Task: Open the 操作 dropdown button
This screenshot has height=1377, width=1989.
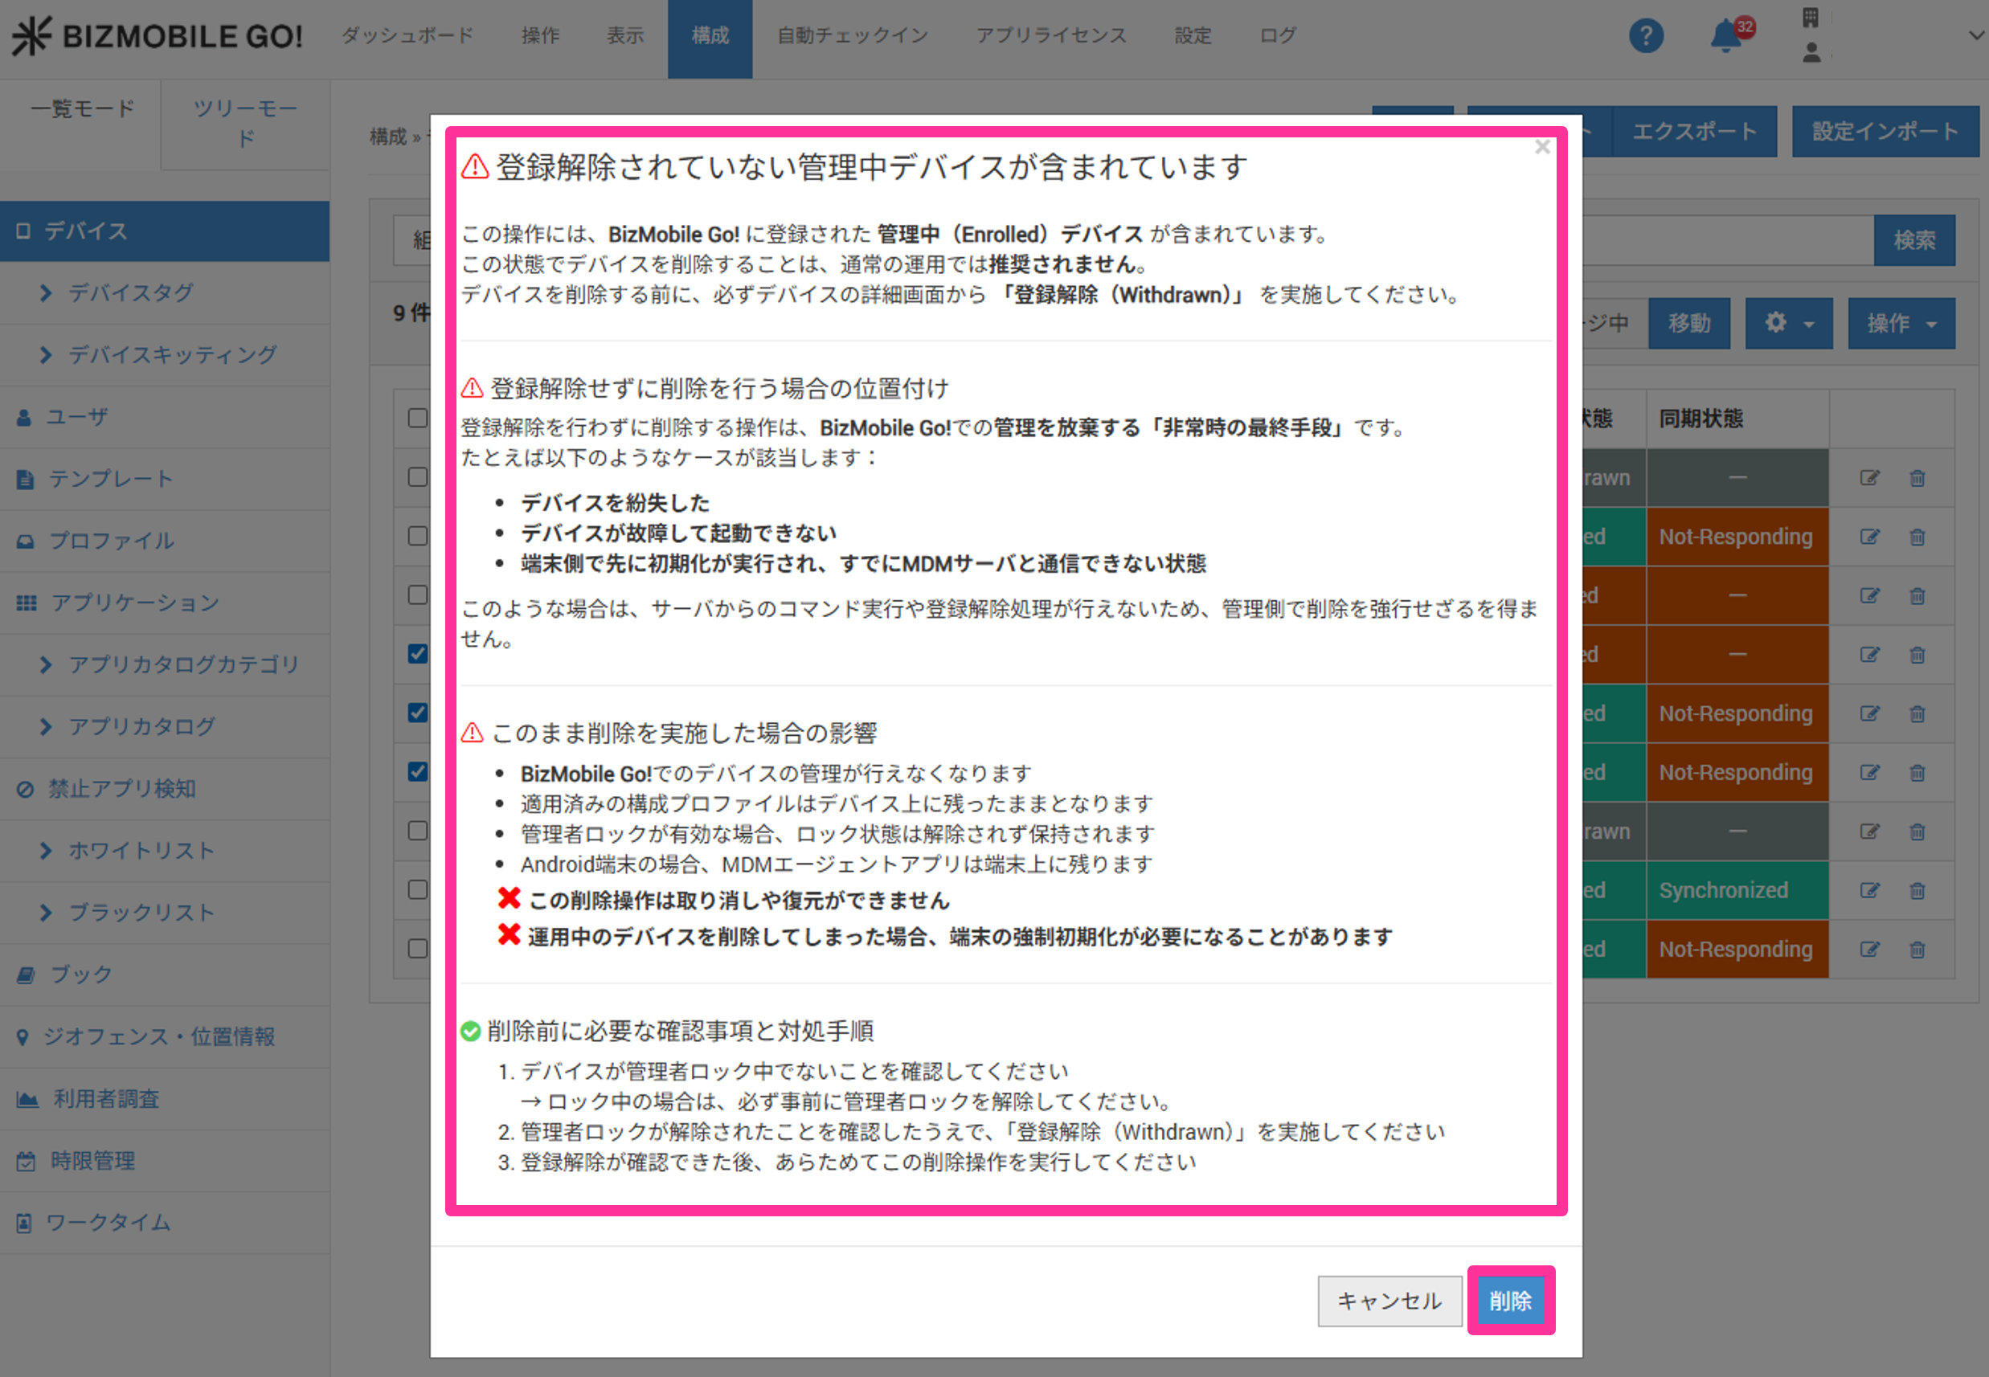Action: (1901, 324)
